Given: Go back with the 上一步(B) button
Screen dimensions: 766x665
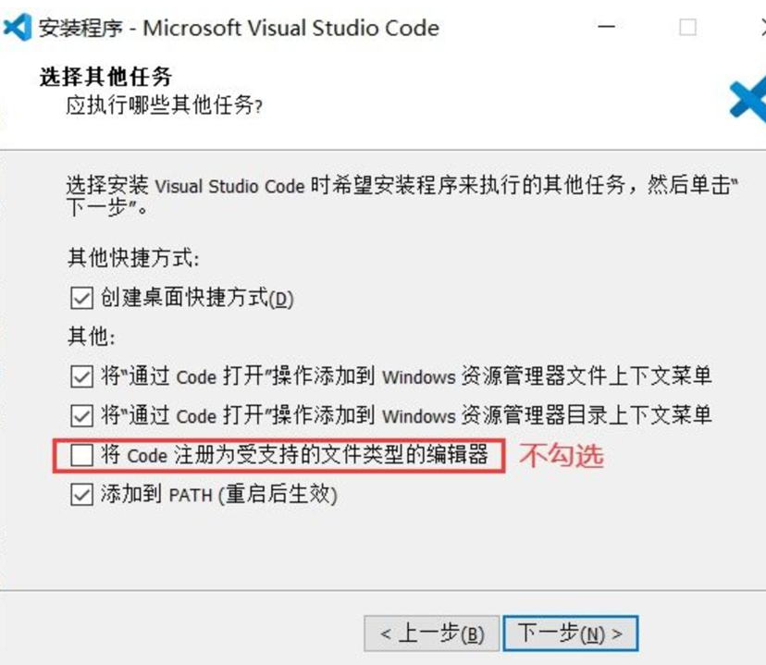Looking at the screenshot, I should coord(431,634).
